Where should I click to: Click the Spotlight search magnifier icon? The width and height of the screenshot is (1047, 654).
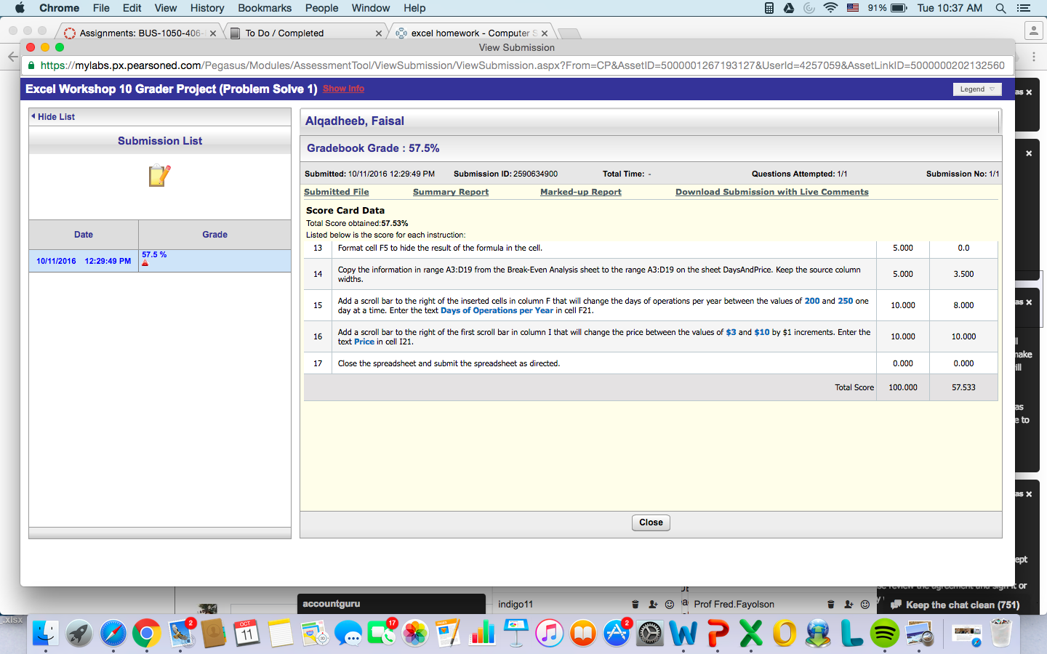click(x=1000, y=8)
